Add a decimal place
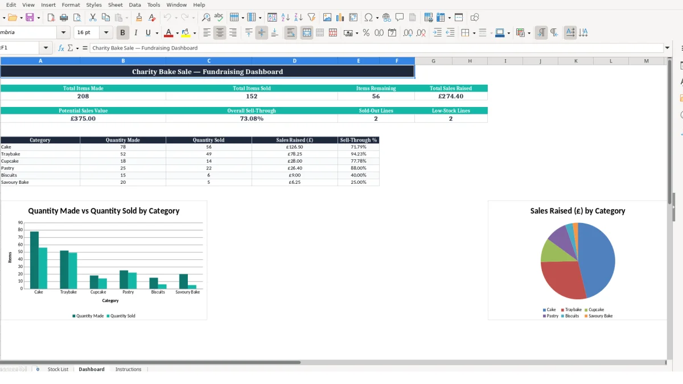 (408, 33)
